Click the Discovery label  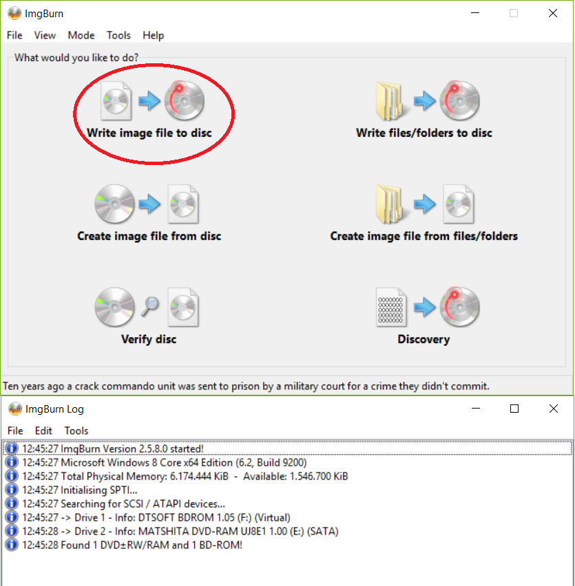click(424, 339)
